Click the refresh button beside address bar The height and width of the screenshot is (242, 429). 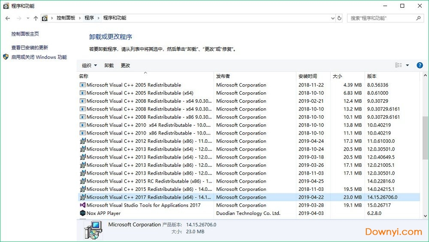point(339,18)
